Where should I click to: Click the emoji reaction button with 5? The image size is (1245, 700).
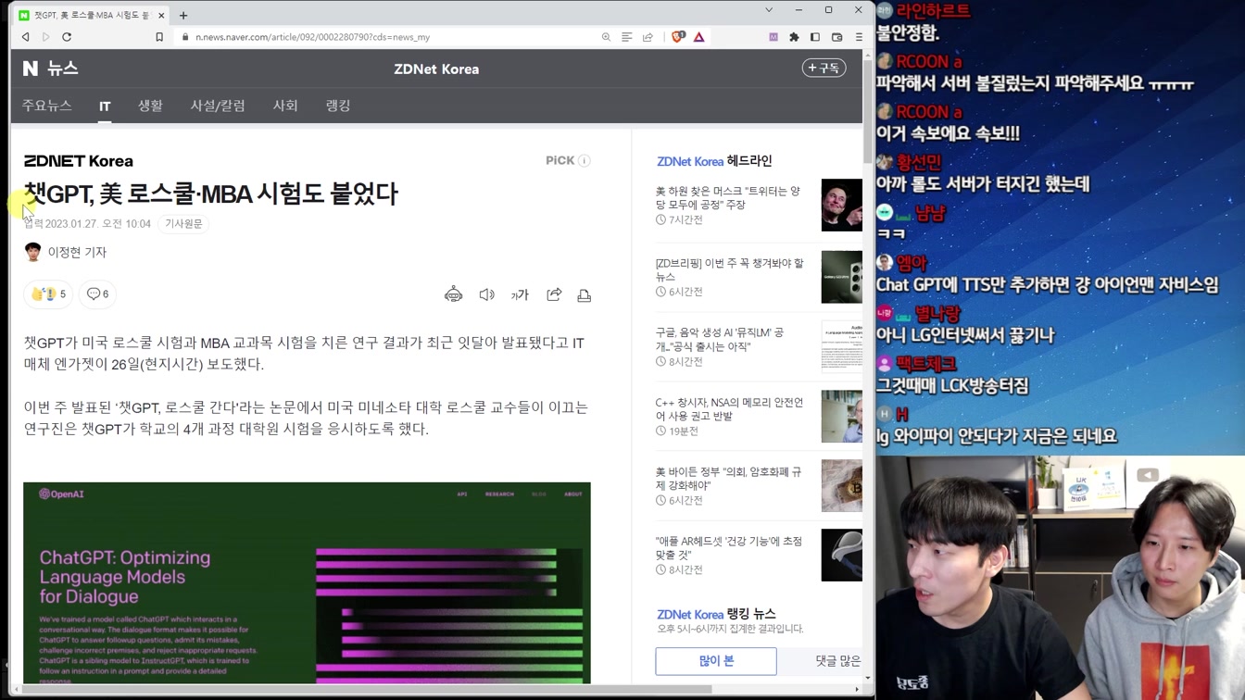(48, 294)
